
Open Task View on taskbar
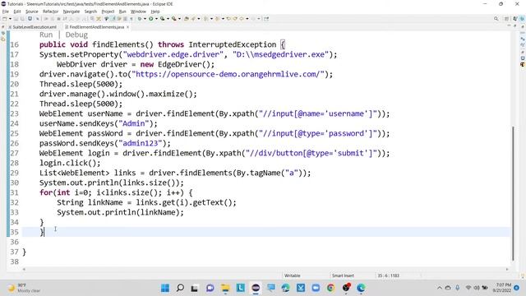point(195,288)
